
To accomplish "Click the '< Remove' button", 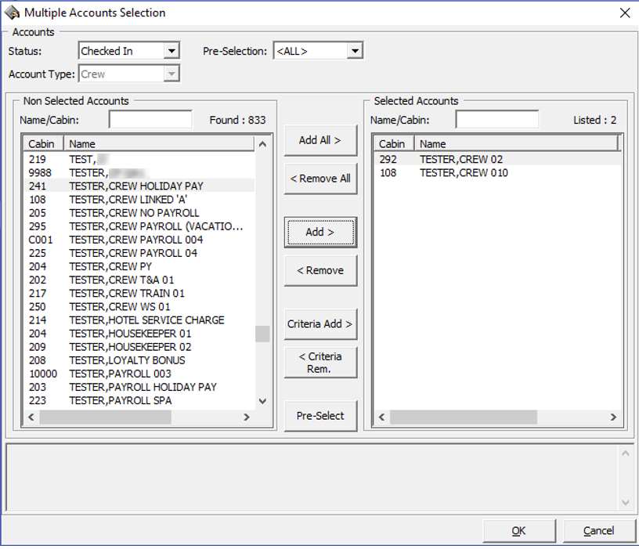I will [x=320, y=270].
